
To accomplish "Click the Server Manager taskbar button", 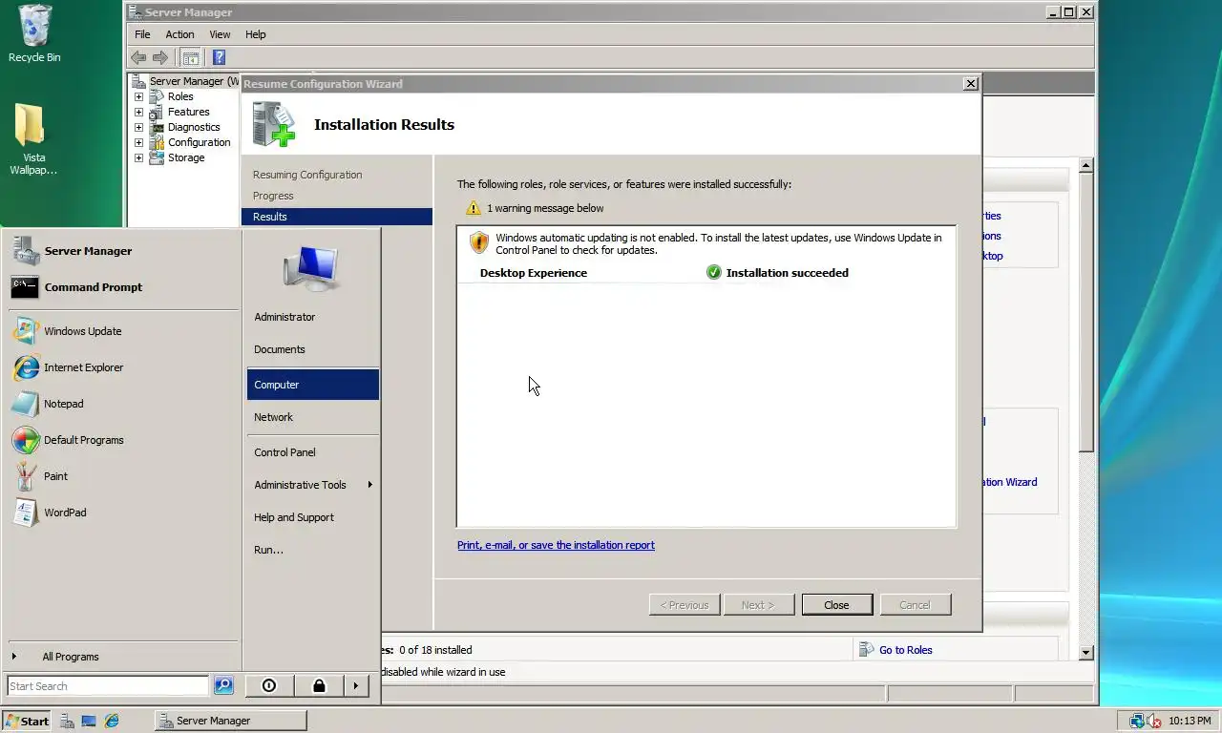I will coord(230,721).
